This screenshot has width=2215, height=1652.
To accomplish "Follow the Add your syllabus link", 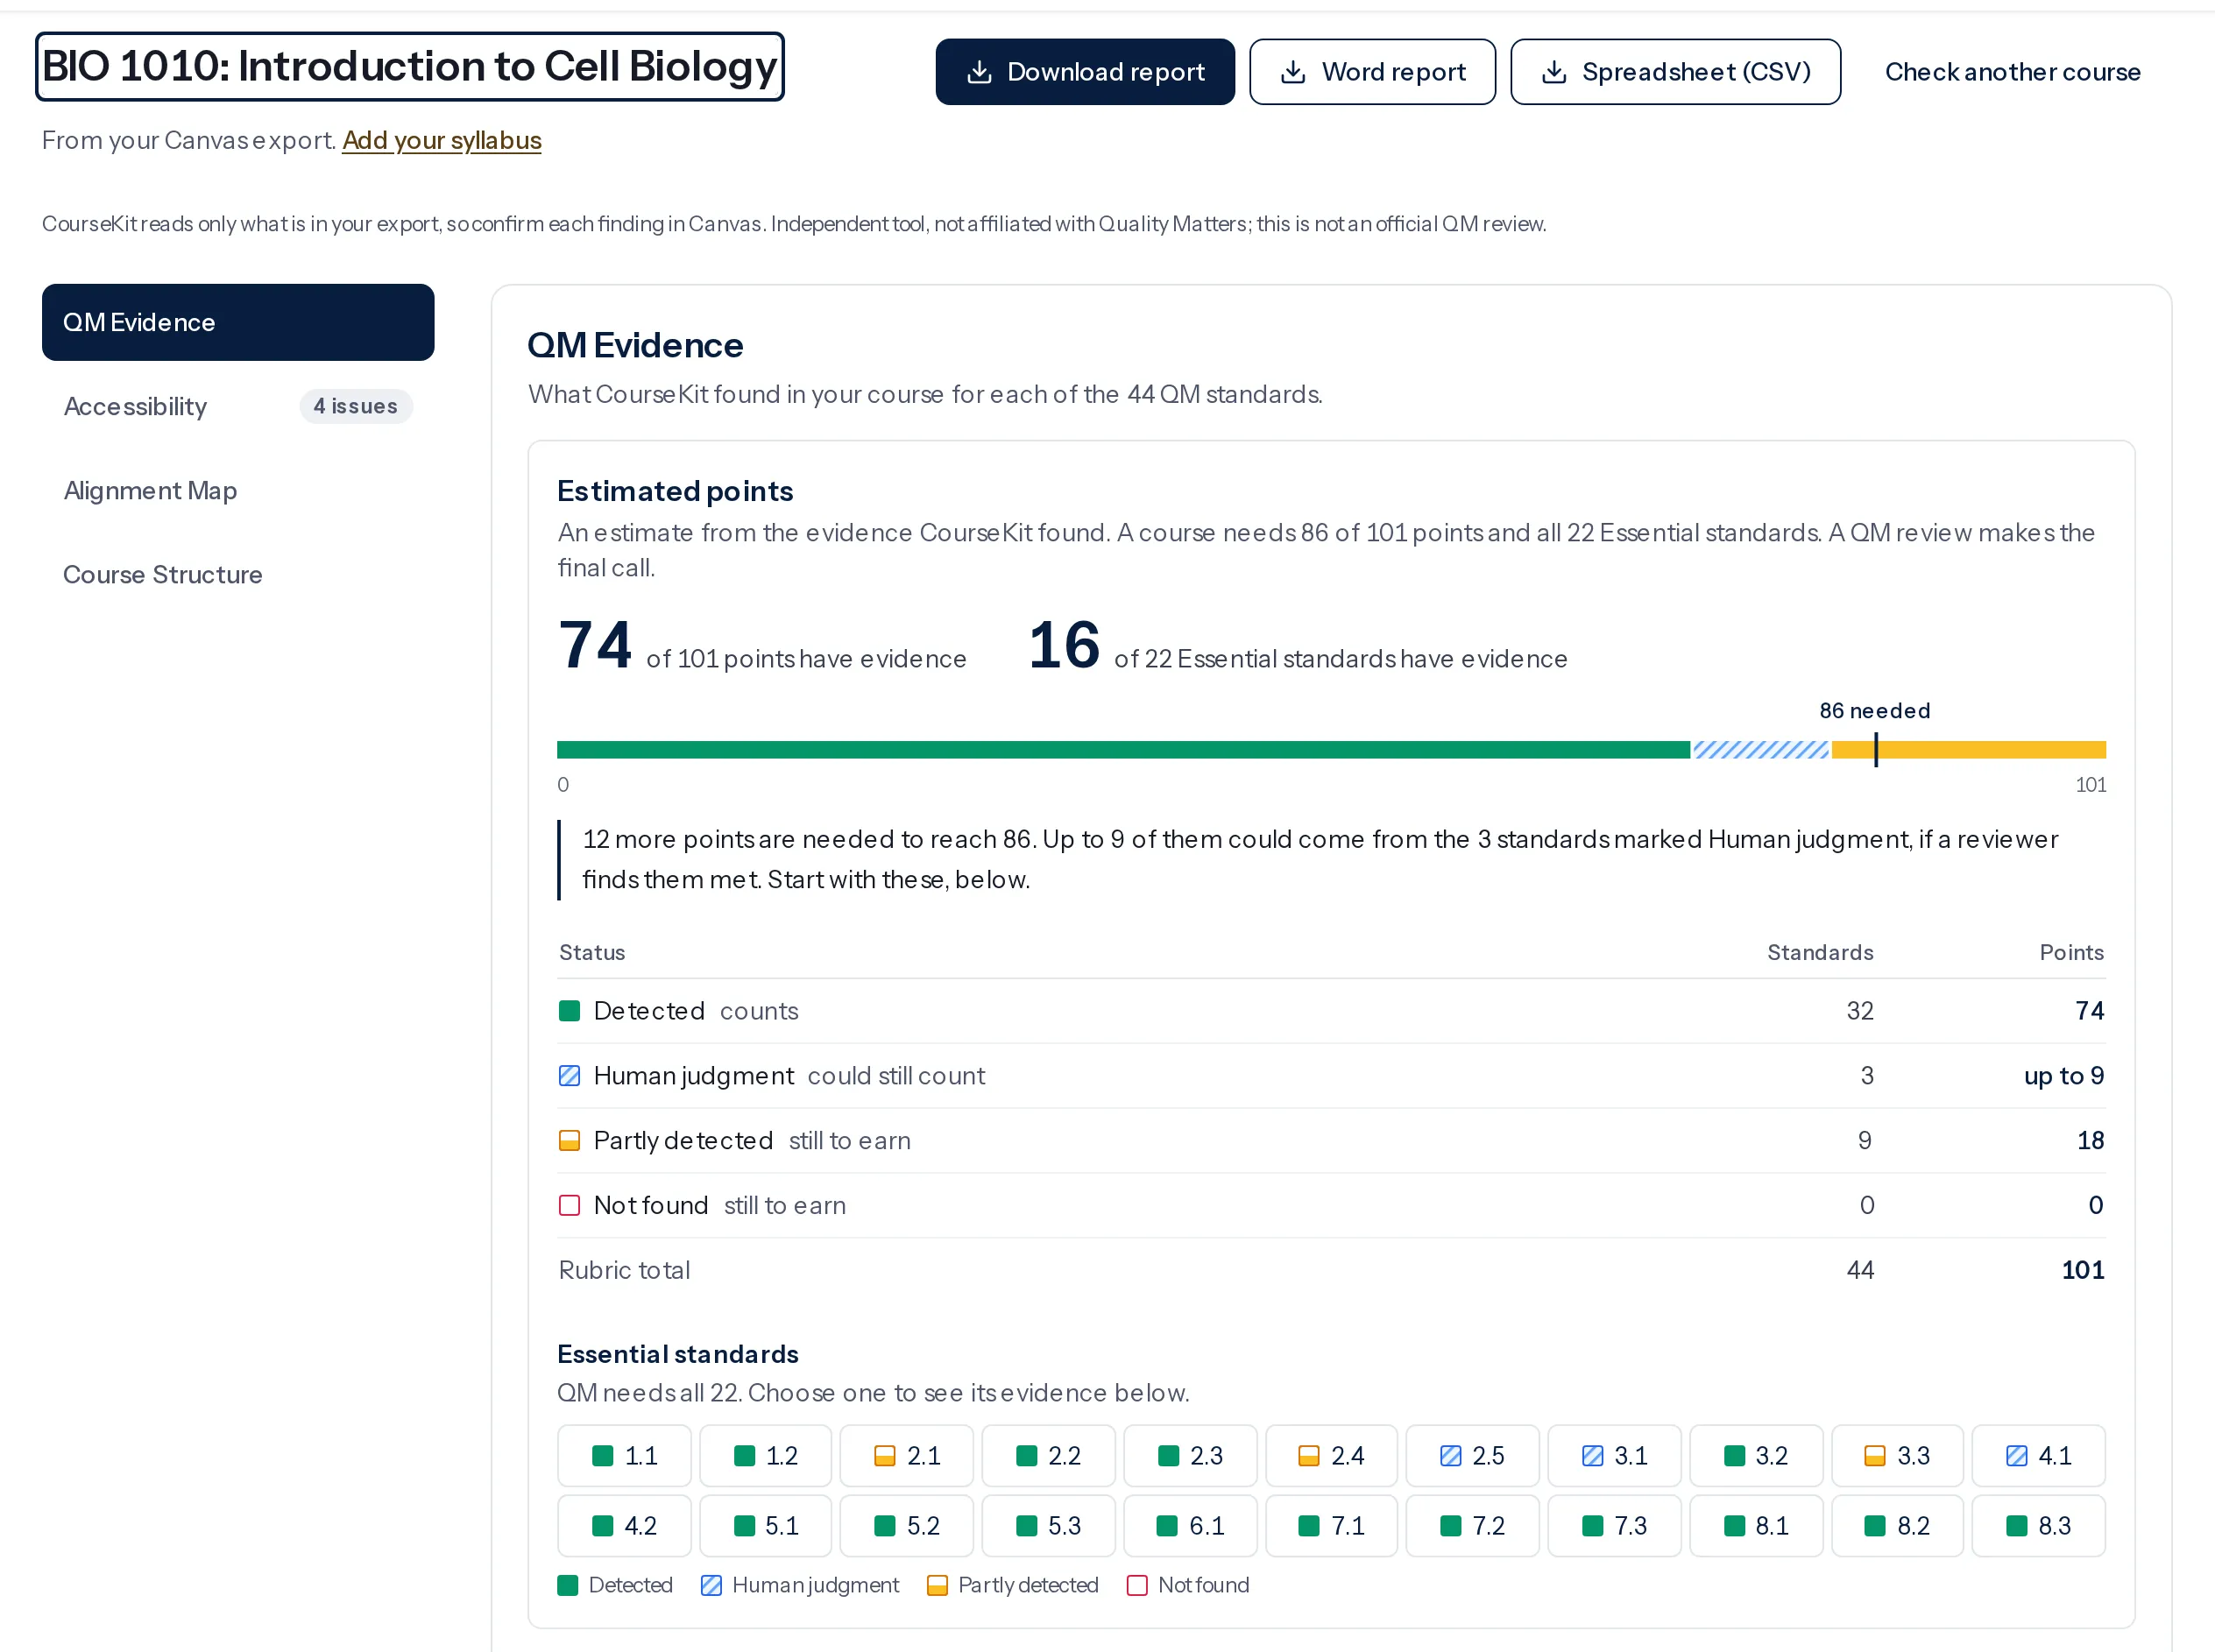I will tap(442, 140).
